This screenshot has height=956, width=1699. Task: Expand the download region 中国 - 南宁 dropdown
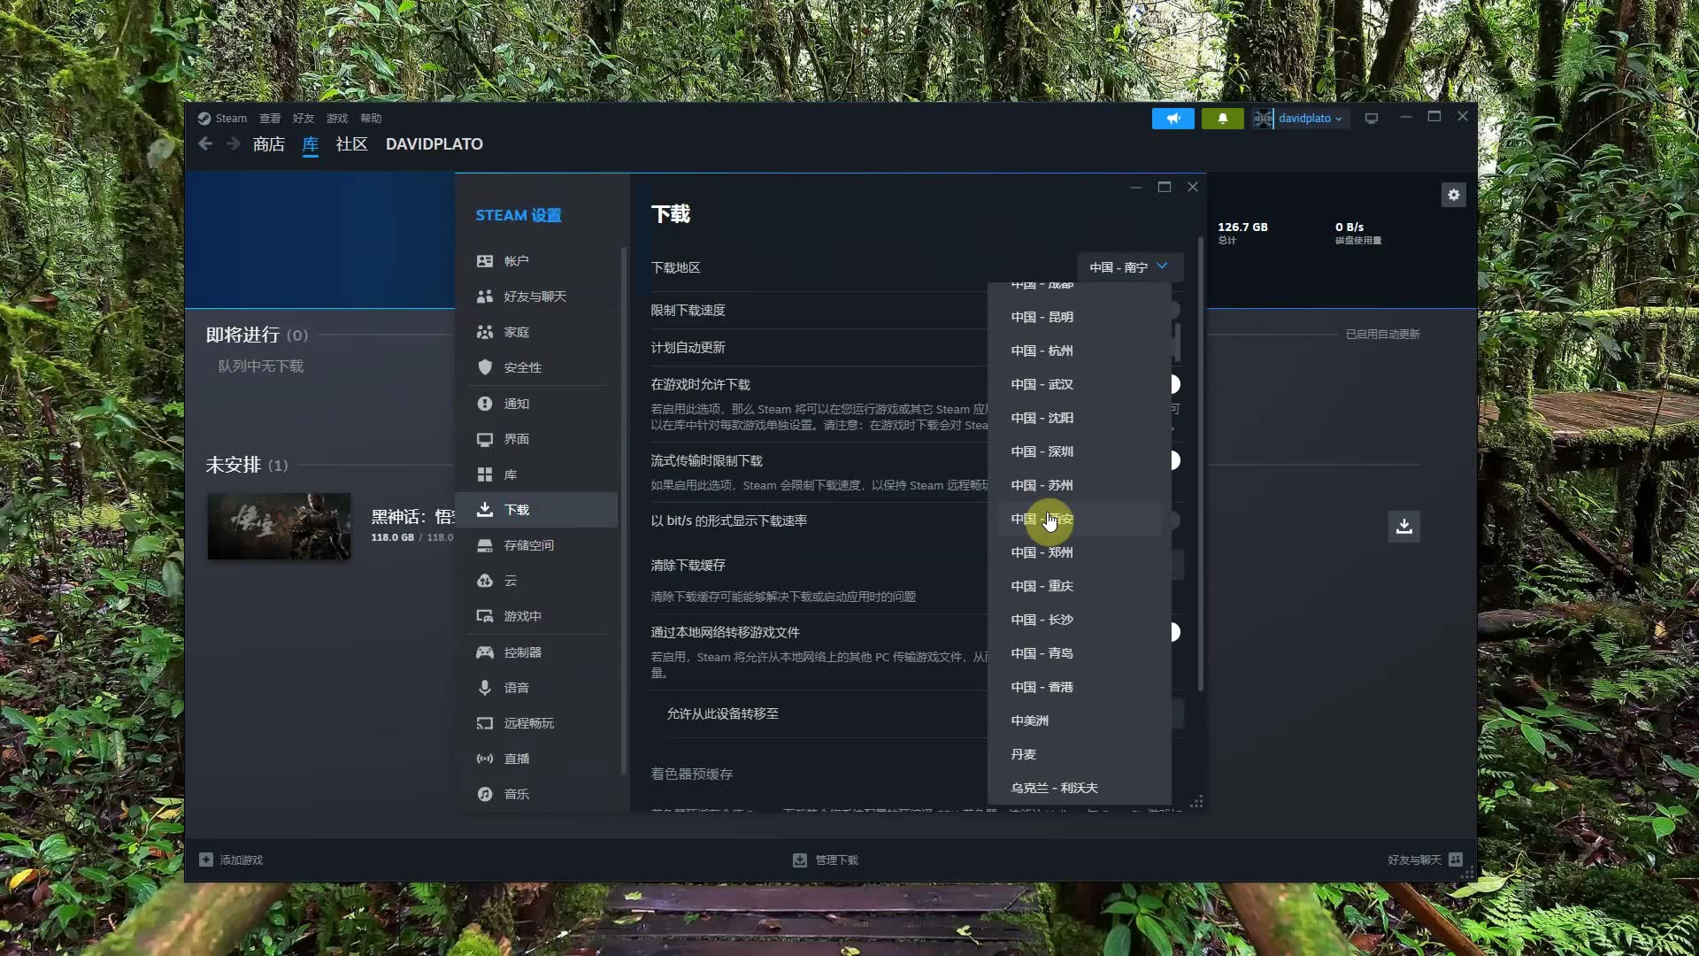tap(1130, 267)
